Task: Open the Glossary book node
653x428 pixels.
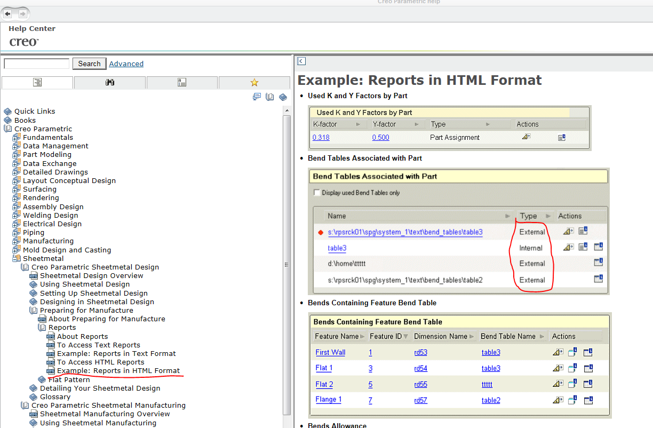Action: (55, 397)
